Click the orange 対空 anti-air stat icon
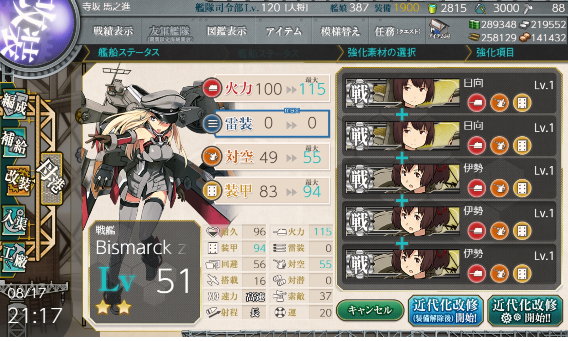 [x=212, y=157]
